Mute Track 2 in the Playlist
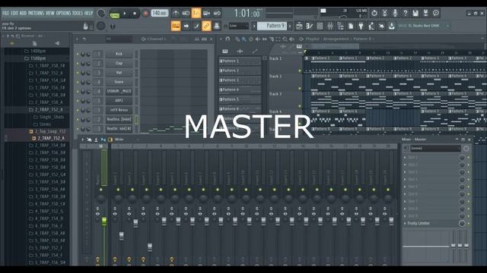 coord(300,89)
